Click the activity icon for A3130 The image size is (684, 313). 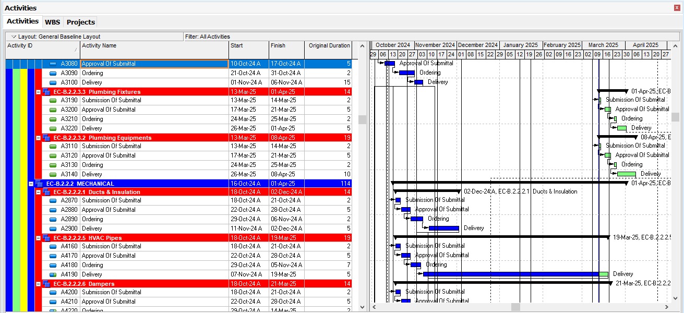pos(53,165)
